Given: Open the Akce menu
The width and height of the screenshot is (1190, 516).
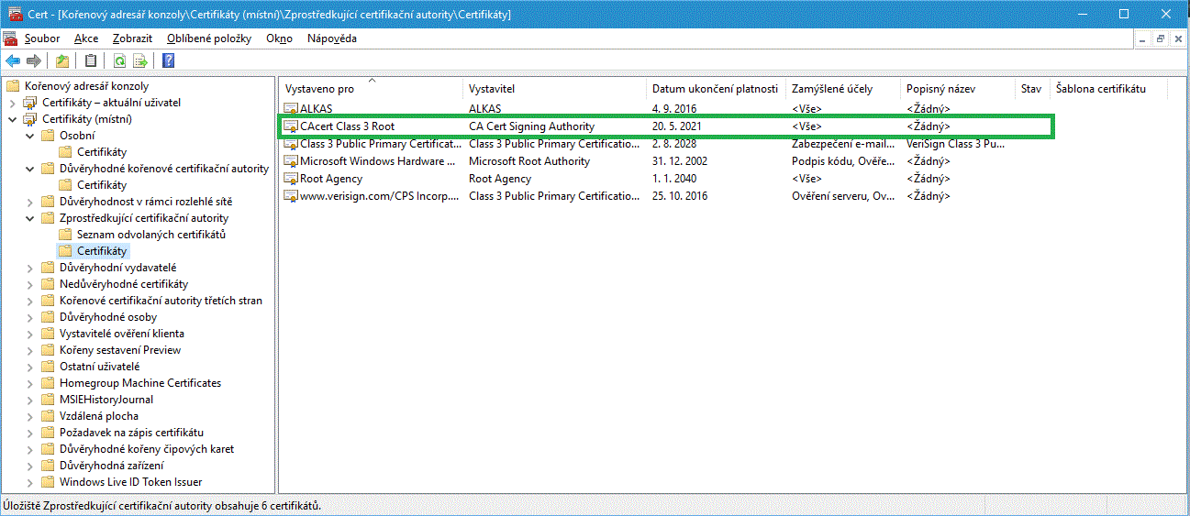Looking at the screenshot, I should click(86, 38).
